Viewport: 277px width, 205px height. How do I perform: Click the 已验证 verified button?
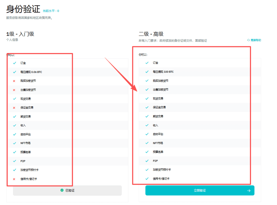(x=67, y=190)
